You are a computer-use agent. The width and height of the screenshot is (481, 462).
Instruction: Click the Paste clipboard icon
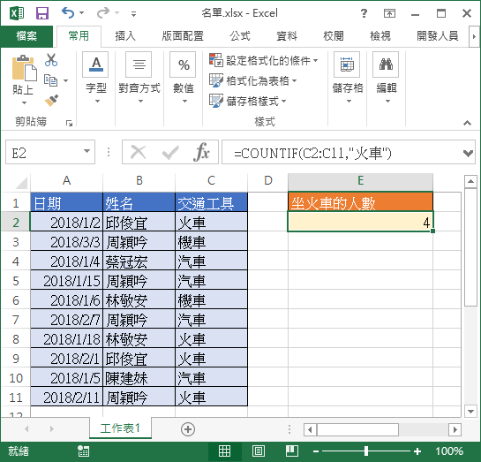click(x=24, y=68)
